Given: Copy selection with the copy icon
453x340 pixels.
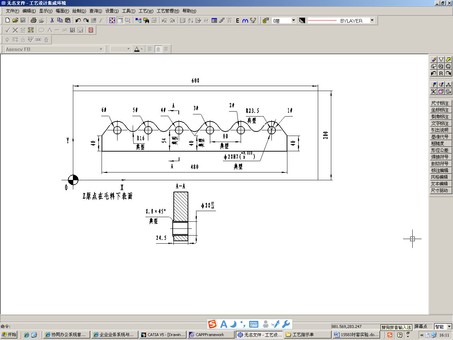Looking at the screenshot, I should pyautogui.click(x=60, y=21).
